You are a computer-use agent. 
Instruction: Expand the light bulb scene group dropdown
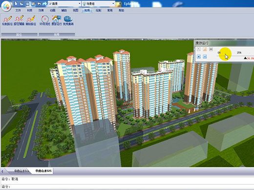113,3
